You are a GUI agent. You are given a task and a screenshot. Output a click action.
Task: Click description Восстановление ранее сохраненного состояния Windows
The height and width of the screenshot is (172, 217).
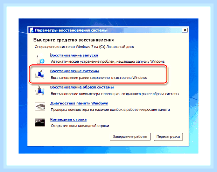click(99, 78)
